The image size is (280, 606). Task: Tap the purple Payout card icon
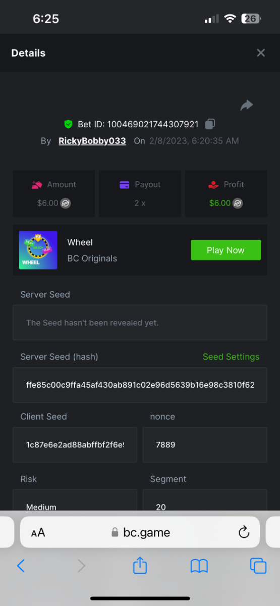125,185
